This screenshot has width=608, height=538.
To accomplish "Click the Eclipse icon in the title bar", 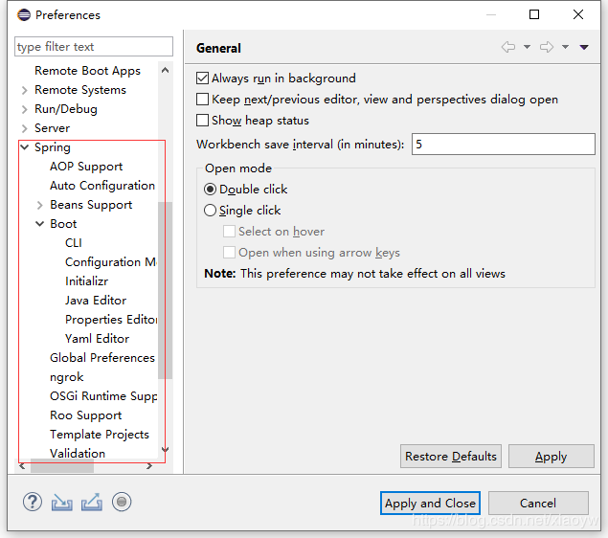I will (x=24, y=15).
